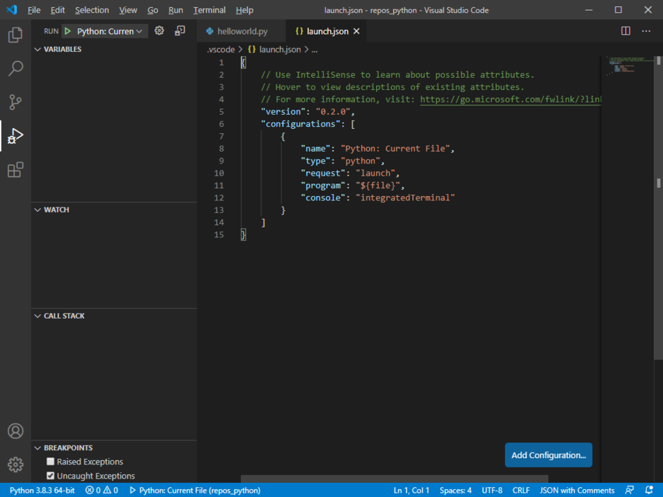
Task: Open the editor More Actions ellipsis
Action: (646, 31)
